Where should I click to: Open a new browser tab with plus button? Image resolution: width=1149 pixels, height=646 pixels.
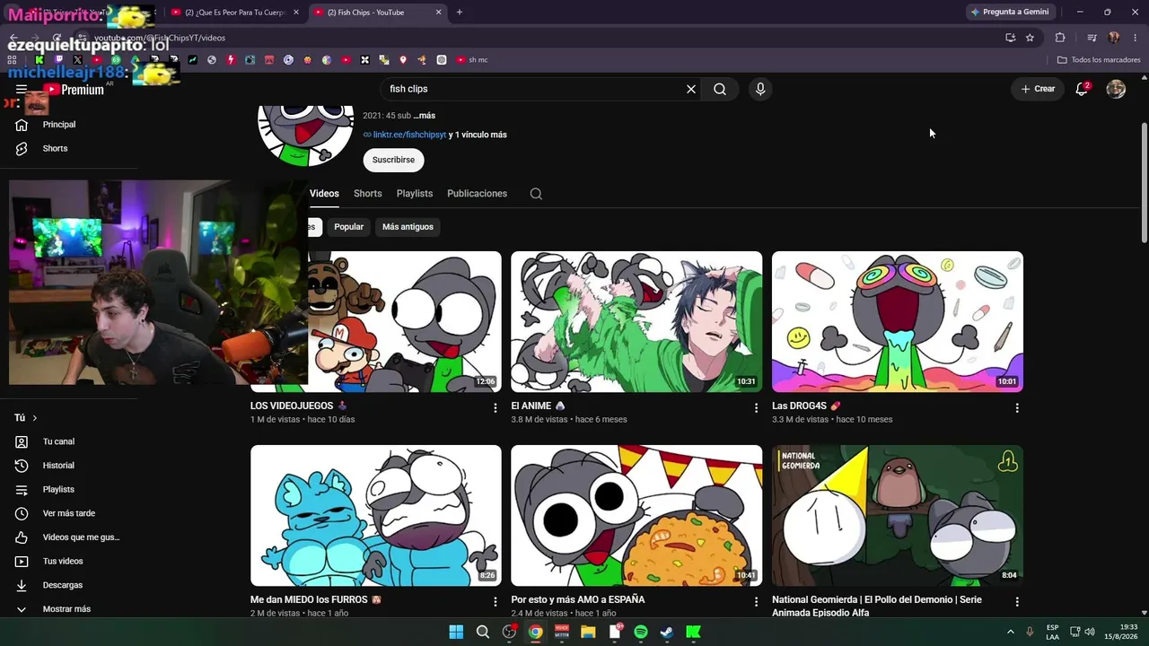460,13
